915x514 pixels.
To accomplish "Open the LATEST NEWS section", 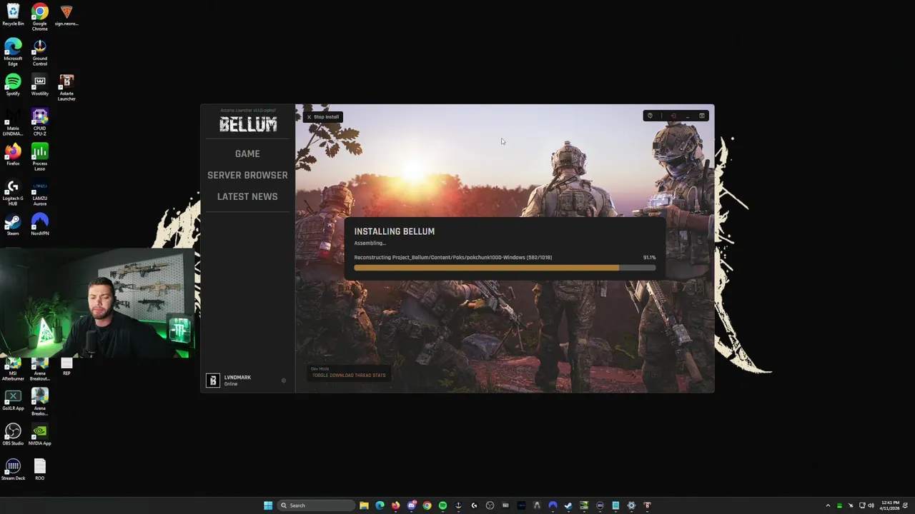I will tap(247, 196).
